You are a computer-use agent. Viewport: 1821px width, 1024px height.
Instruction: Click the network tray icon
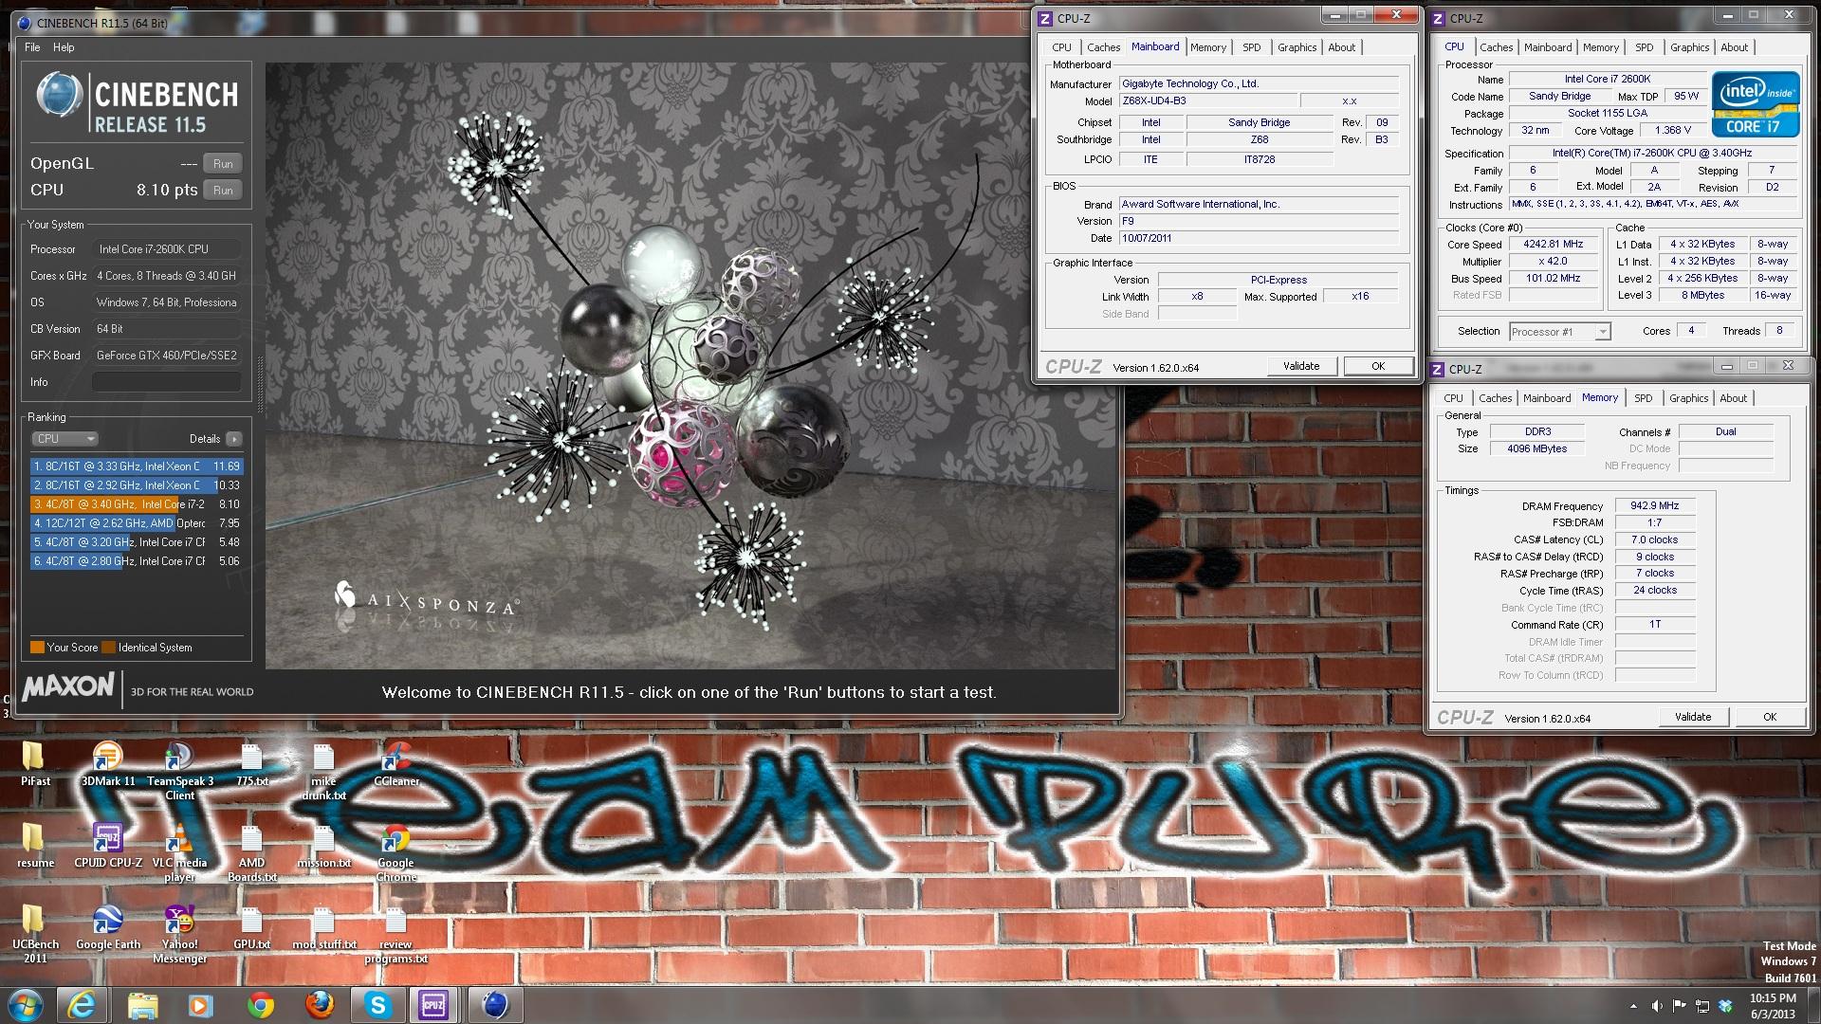pyautogui.click(x=1702, y=1006)
